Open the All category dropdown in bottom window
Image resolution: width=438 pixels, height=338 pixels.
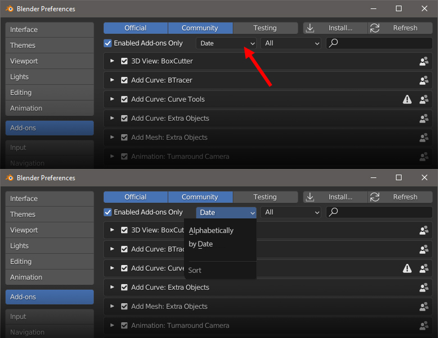coord(291,212)
